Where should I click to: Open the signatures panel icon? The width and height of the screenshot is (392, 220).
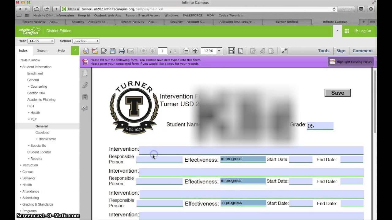tap(85, 108)
